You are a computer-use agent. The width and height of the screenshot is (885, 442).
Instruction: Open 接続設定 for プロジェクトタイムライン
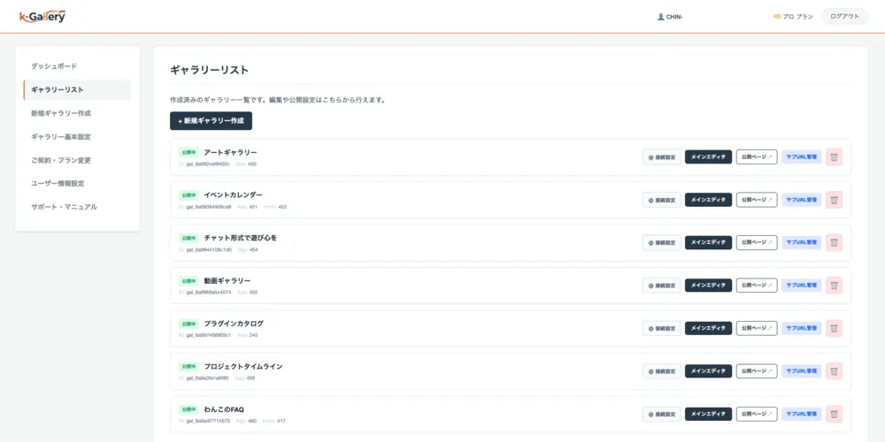coord(661,371)
